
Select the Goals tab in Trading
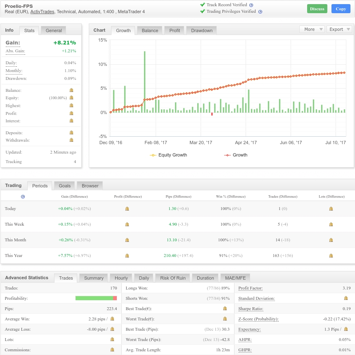64,186
